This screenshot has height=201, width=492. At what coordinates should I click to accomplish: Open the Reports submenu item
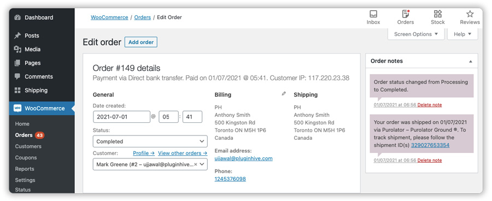coord(25,169)
